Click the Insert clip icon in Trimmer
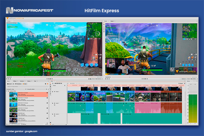 (89, 79)
